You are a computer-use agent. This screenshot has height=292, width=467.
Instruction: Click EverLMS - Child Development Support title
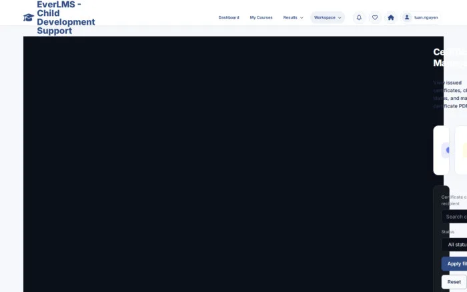tap(66, 17)
